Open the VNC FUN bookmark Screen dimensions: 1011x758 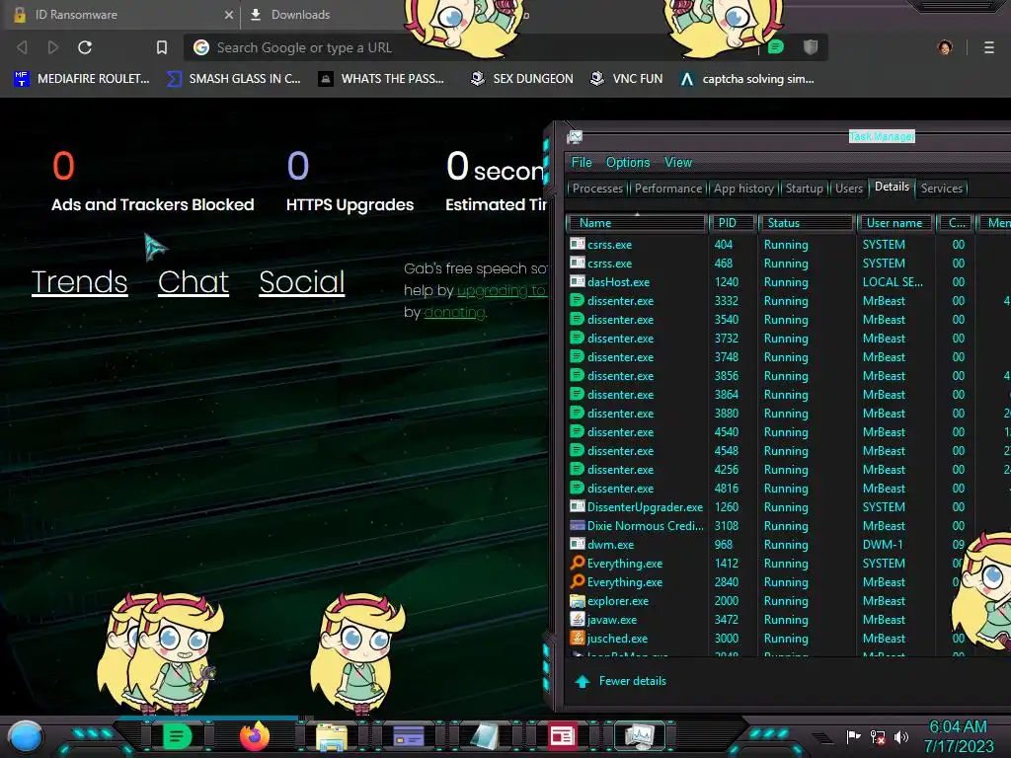point(627,79)
